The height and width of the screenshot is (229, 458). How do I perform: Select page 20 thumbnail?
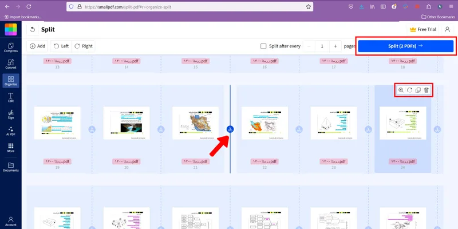click(x=127, y=123)
